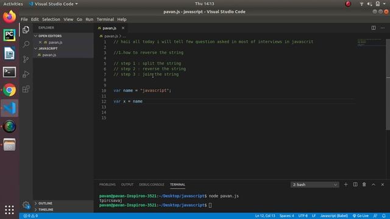The image size is (390, 219).
Task: Click Go Live in the status bar
Action: (x=361, y=216)
